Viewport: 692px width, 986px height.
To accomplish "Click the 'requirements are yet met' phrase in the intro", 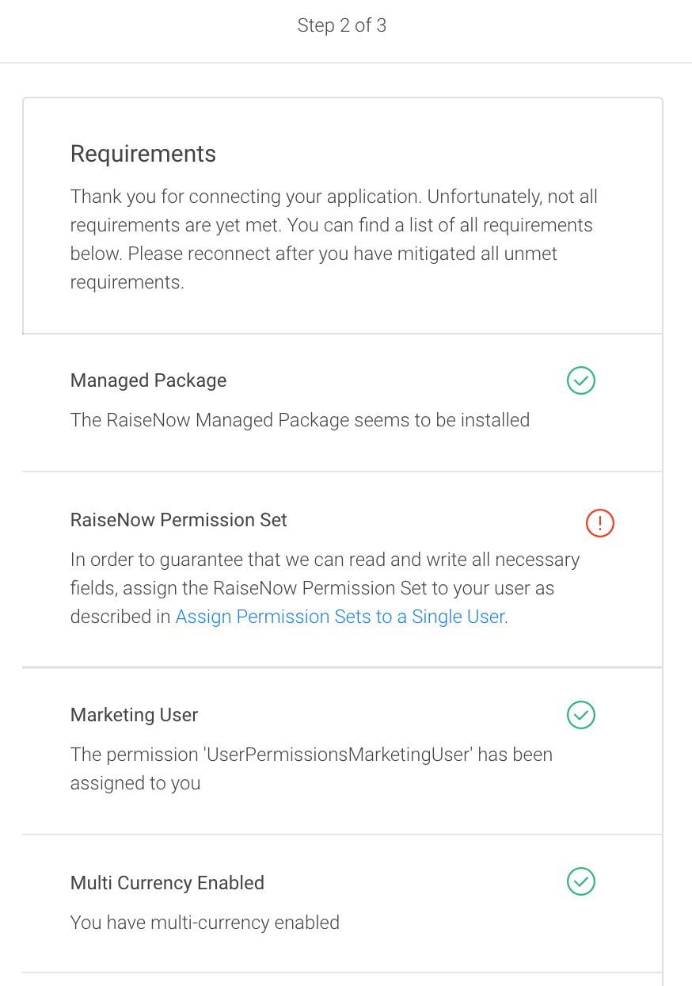I will point(175,225).
